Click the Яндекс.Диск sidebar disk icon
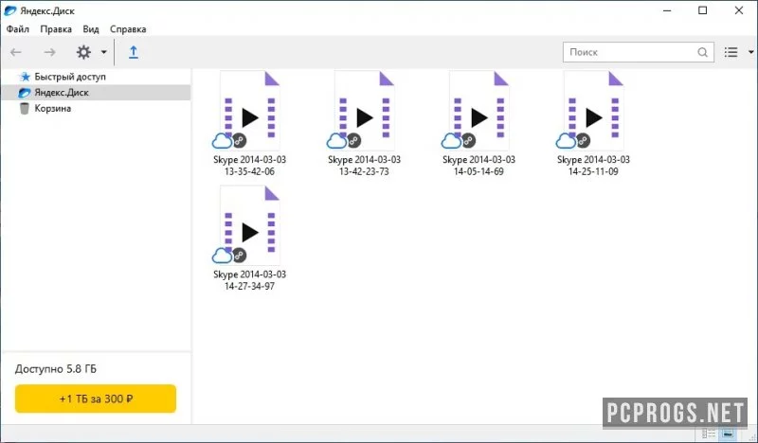Image resolution: width=758 pixels, height=443 pixels. click(x=25, y=92)
